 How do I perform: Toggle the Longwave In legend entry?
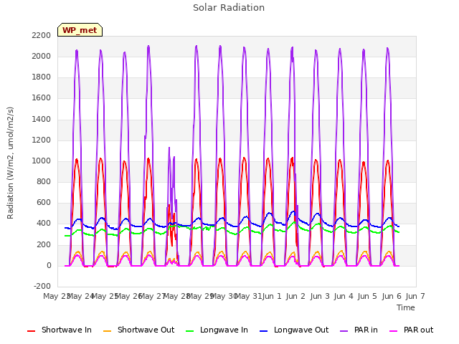click(x=217, y=330)
